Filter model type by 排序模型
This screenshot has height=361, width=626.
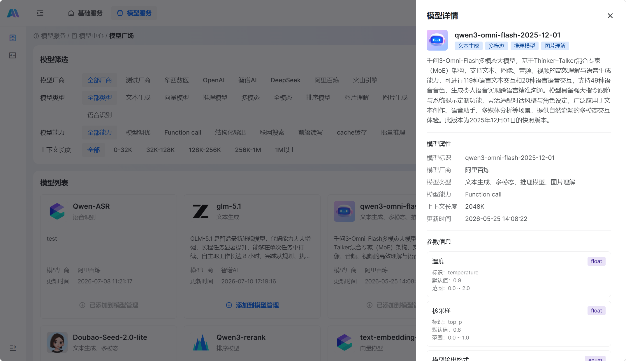click(318, 98)
